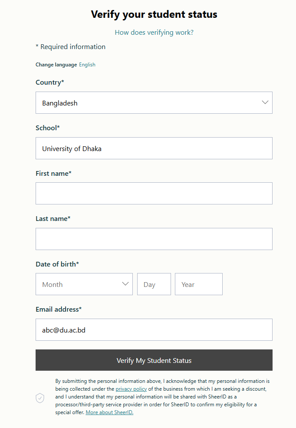Focus the School field containing University of Dhaka

point(154,148)
